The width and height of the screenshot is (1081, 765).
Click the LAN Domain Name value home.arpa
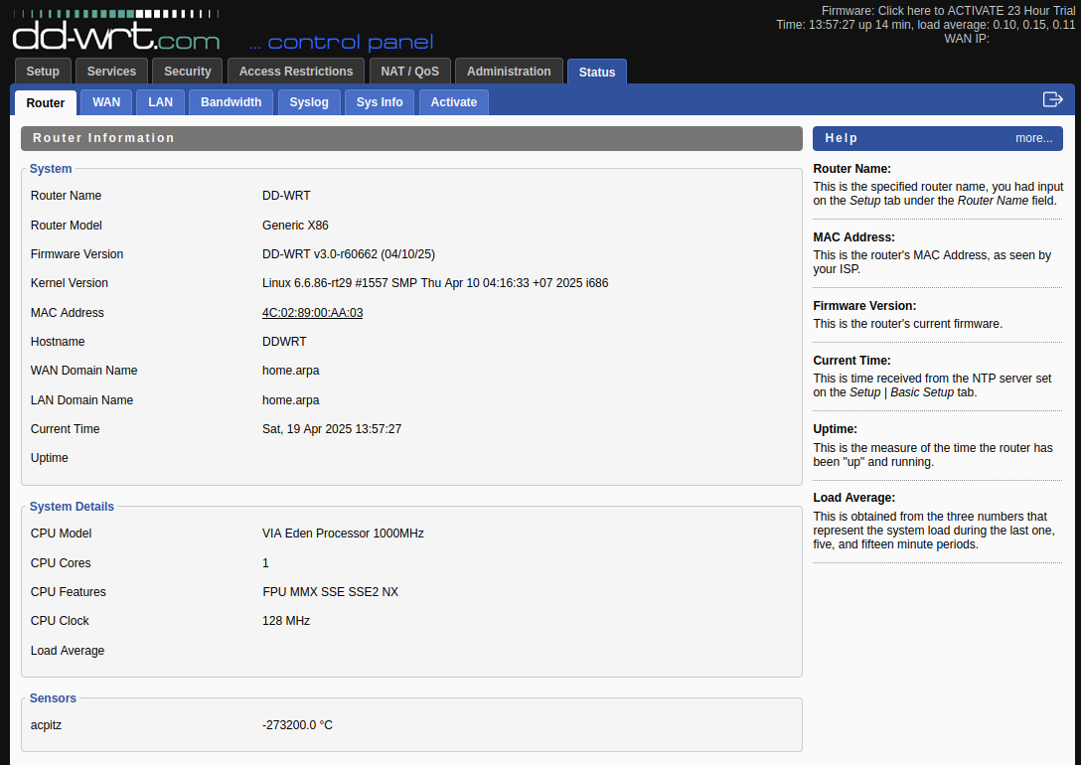pyautogui.click(x=290, y=400)
